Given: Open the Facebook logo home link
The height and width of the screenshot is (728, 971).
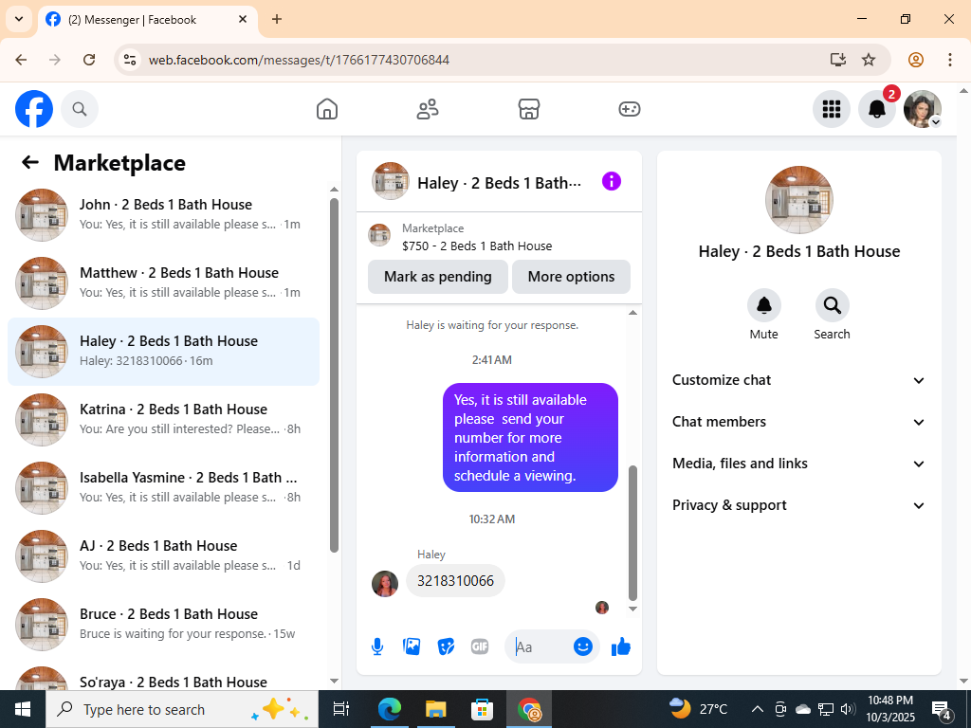Looking at the screenshot, I should 34,109.
